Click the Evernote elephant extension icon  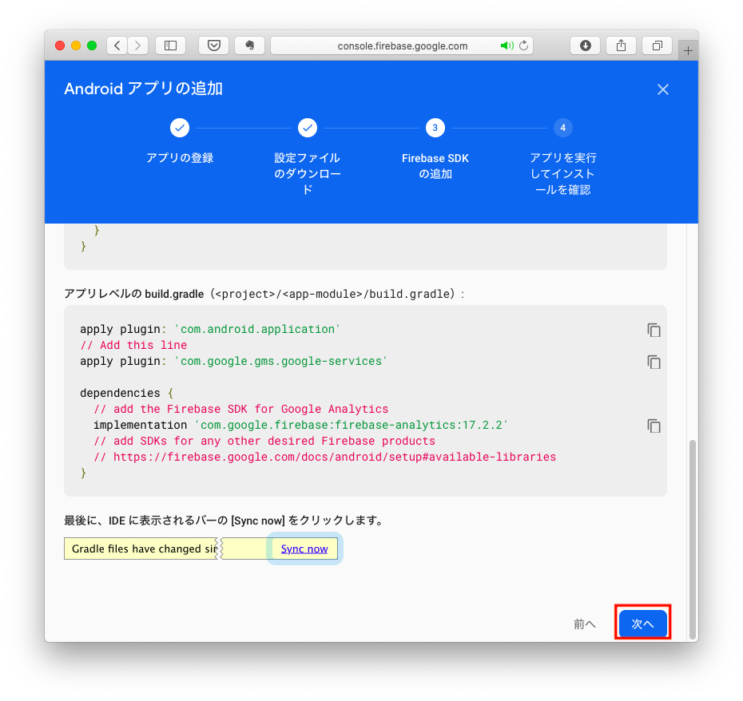coord(250,46)
